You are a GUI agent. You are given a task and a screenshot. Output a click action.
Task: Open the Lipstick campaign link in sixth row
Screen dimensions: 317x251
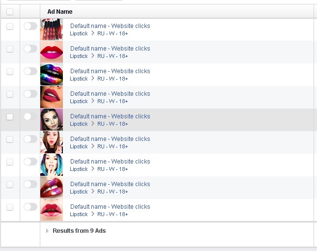(x=79, y=146)
